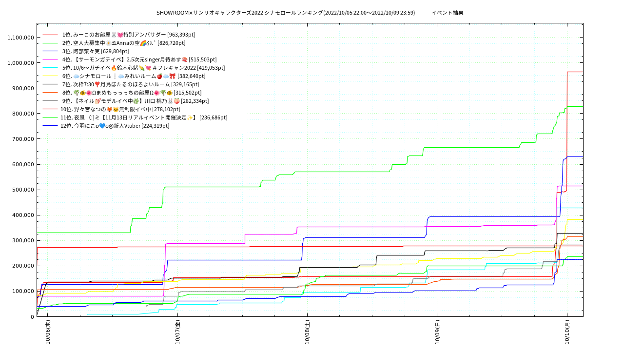Select legend entry 3位 阿部菜々実
Screen dimensions: 624x351
[96, 51]
